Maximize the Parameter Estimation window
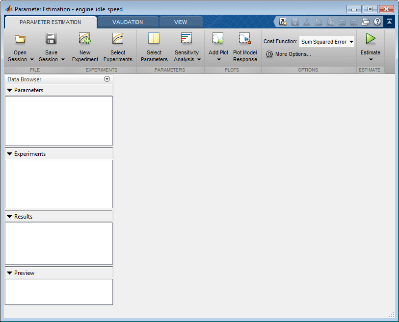The width and height of the screenshot is (399, 322). (x=370, y=9)
